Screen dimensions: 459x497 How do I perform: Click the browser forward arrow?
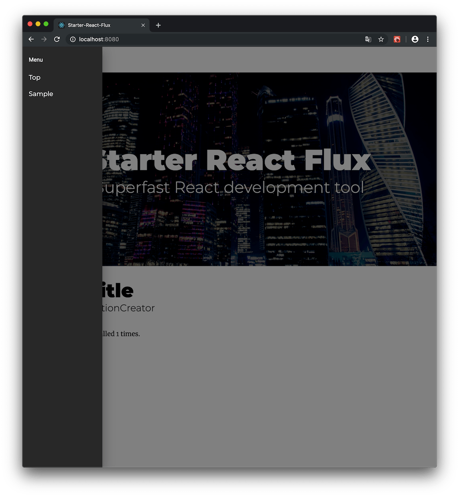(x=44, y=39)
